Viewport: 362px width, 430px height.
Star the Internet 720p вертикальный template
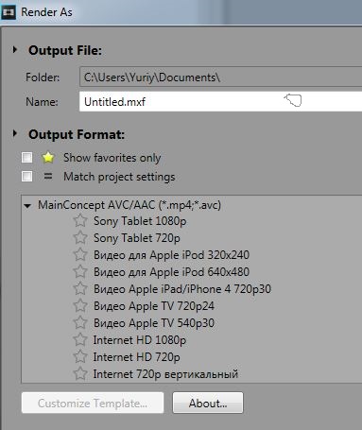pos(80,374)
